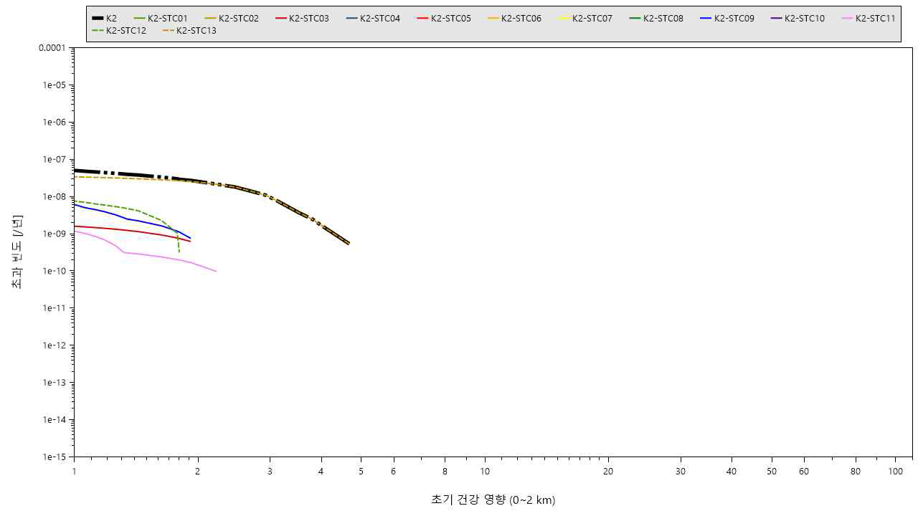
Task: Select the K2-STC10 legend entry
Action: (x=798, y=18)
